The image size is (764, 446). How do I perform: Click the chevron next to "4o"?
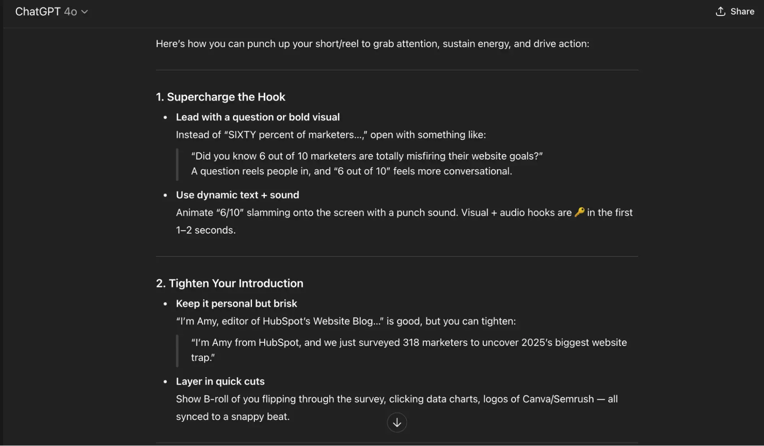pyautogui.click(x=85, y=12)
